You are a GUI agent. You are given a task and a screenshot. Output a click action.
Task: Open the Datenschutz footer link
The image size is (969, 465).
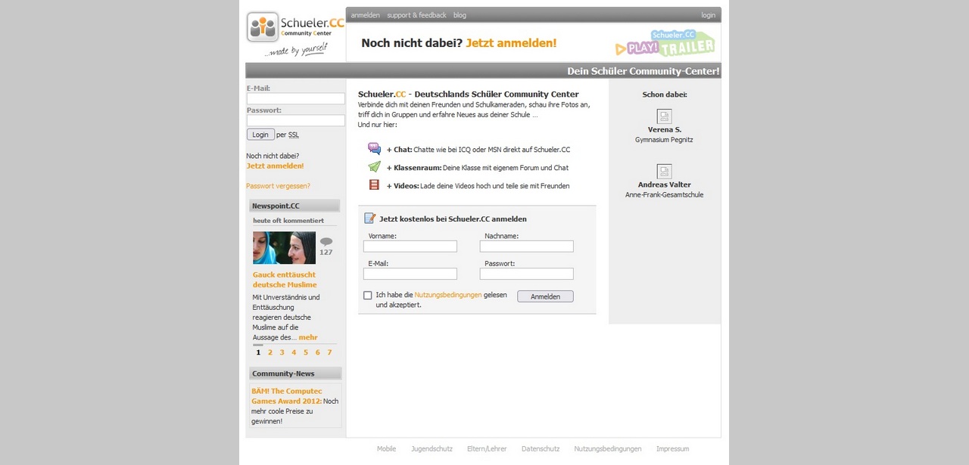click(541, 449)
